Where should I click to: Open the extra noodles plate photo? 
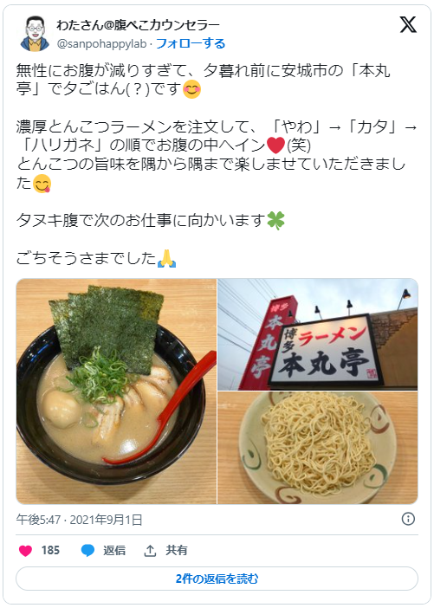pos(318,448)
